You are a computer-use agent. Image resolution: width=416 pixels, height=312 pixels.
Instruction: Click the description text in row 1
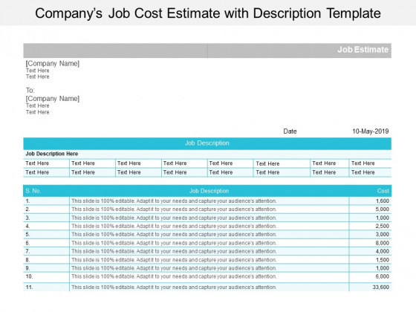tap(174, 201)
